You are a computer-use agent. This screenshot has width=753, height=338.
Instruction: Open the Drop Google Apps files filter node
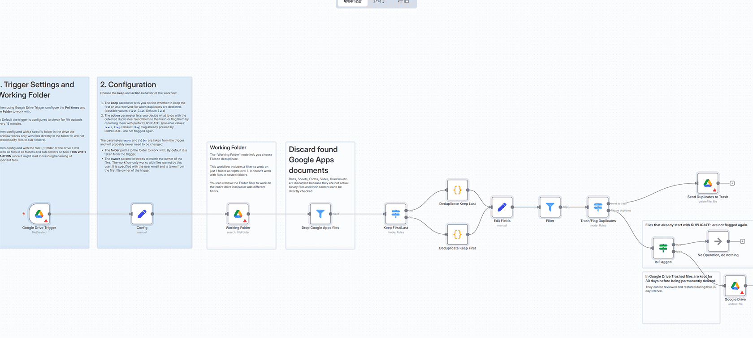(320, 214)
